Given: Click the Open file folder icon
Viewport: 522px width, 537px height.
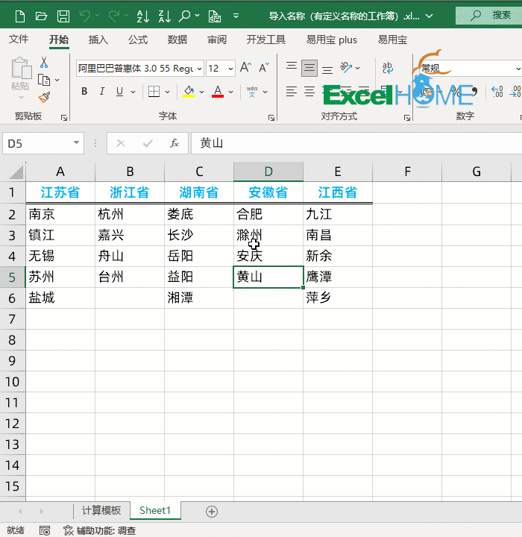Looking at the screenshot, I should coord(41,16).
